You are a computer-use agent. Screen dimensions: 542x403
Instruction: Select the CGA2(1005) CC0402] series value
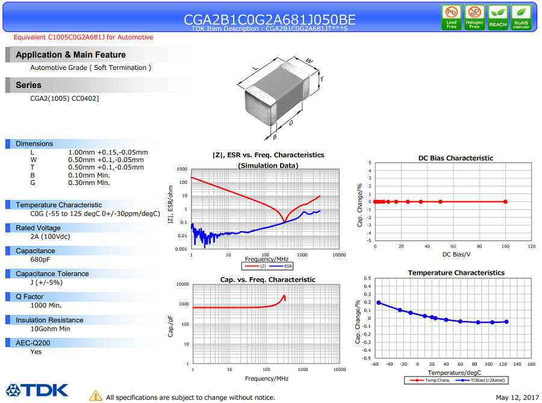64,99
